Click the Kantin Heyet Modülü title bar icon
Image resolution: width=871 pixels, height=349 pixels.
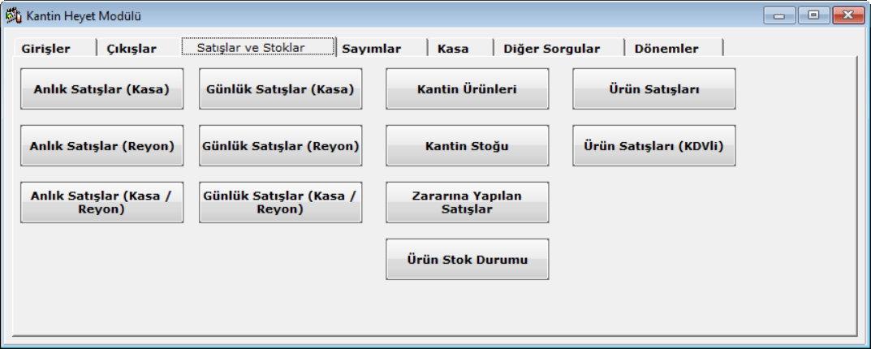(x=13, y=15)
